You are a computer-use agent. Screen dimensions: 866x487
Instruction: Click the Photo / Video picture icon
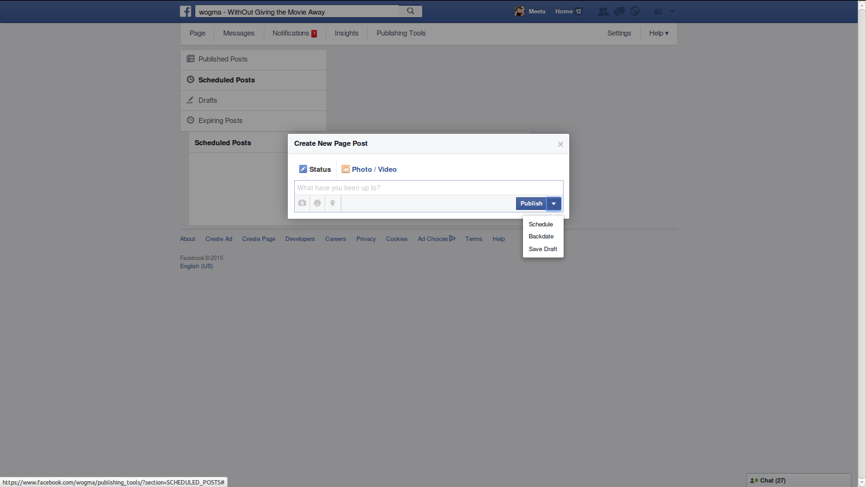(x=346, y=169)
